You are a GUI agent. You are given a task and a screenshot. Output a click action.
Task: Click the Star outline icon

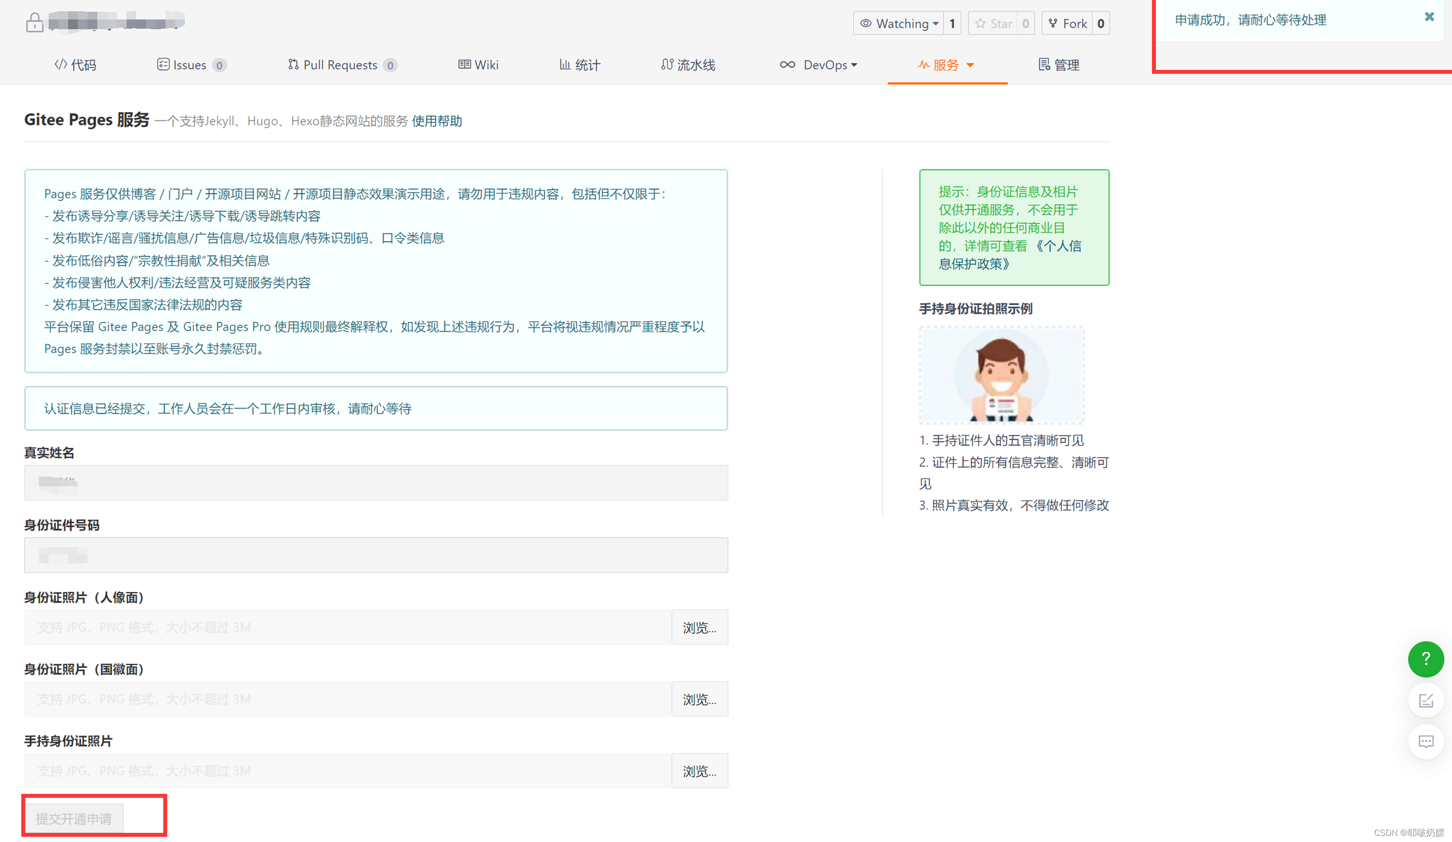click(980, 24)
